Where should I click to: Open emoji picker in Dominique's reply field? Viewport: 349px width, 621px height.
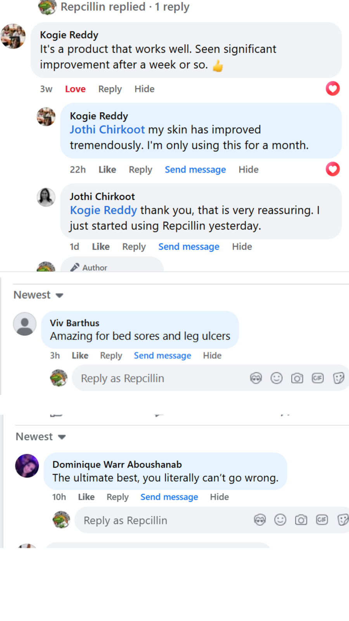(280, 520)
